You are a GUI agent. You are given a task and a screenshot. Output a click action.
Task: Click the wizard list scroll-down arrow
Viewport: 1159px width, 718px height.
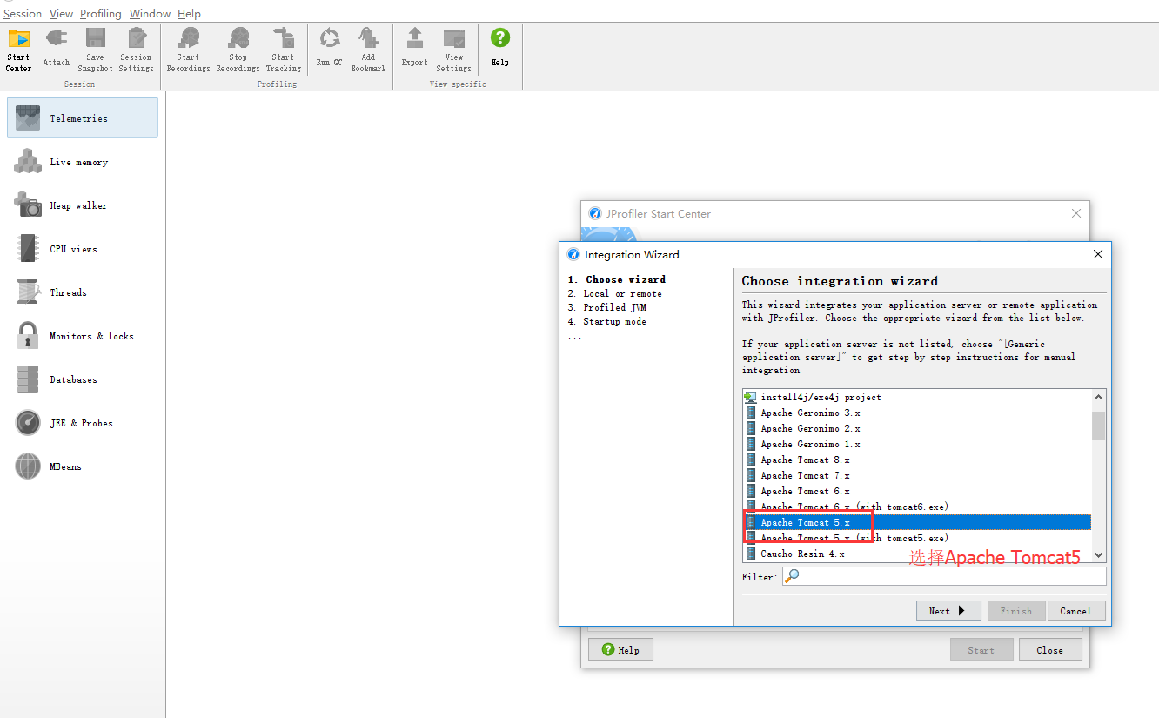pos(1099,554)
